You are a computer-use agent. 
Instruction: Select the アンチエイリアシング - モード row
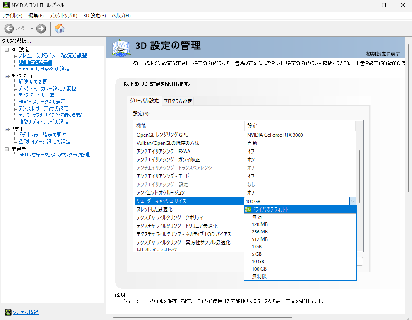pyautogui.click(x=246, y=176)
